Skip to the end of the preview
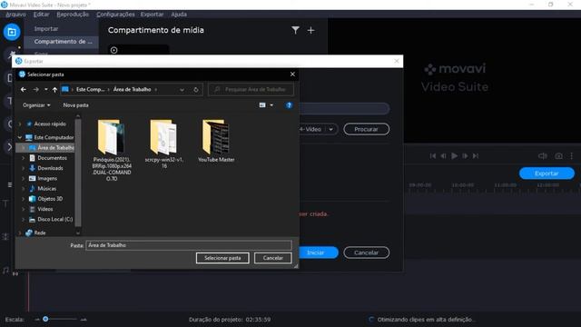 [x=476, y=155]
